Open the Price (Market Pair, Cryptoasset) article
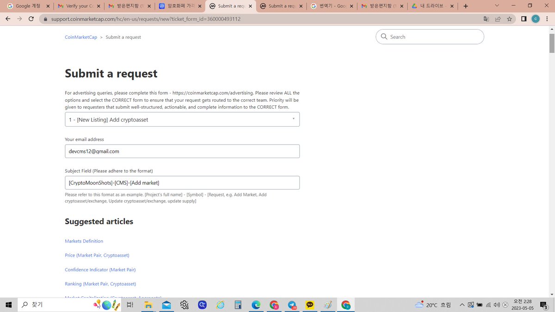555x312 pixels. coord(97,255)
